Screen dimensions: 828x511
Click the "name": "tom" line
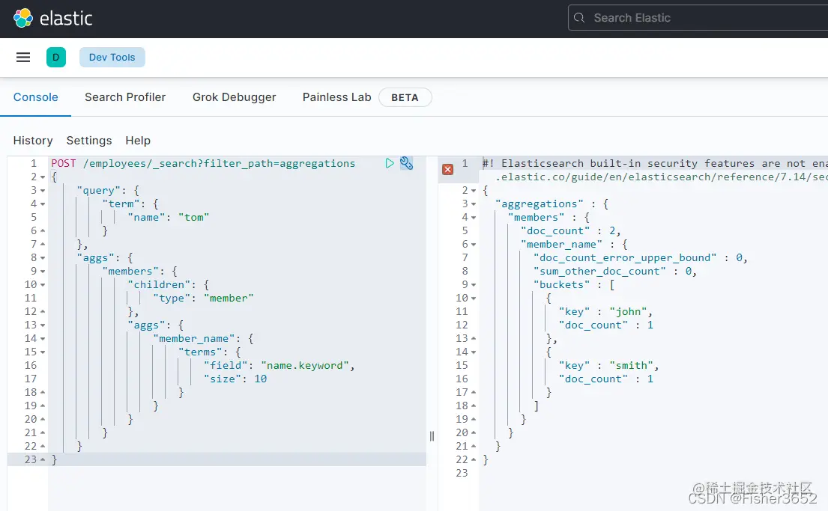coord(169,217)
